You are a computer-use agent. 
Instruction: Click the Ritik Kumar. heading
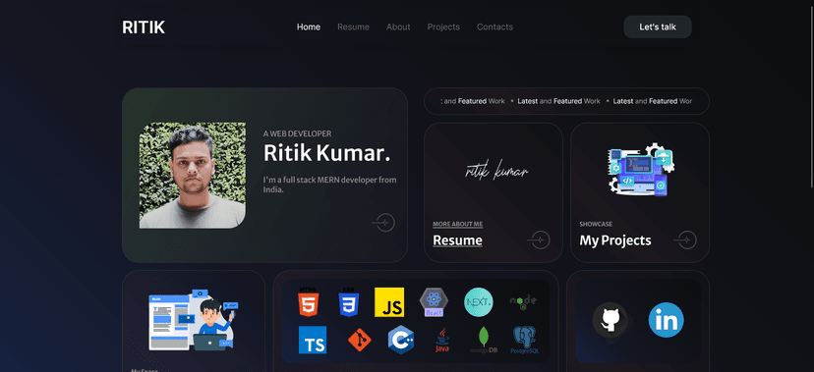tap(327, 153)
